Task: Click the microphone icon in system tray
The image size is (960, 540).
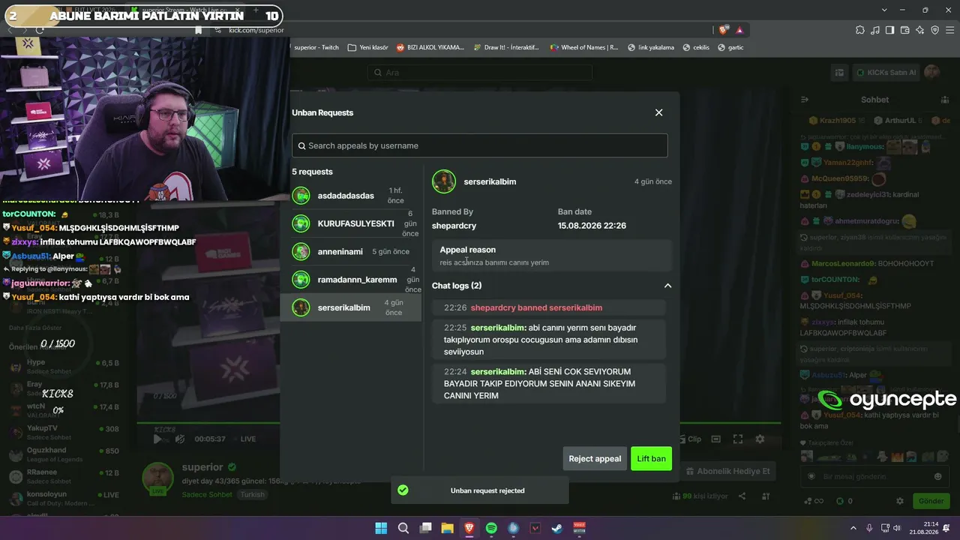Action: pos(869,528)
